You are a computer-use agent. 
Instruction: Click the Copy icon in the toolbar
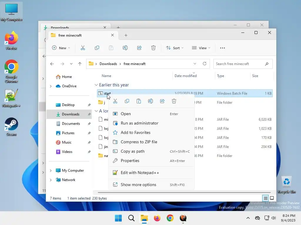tap(97, 48)
